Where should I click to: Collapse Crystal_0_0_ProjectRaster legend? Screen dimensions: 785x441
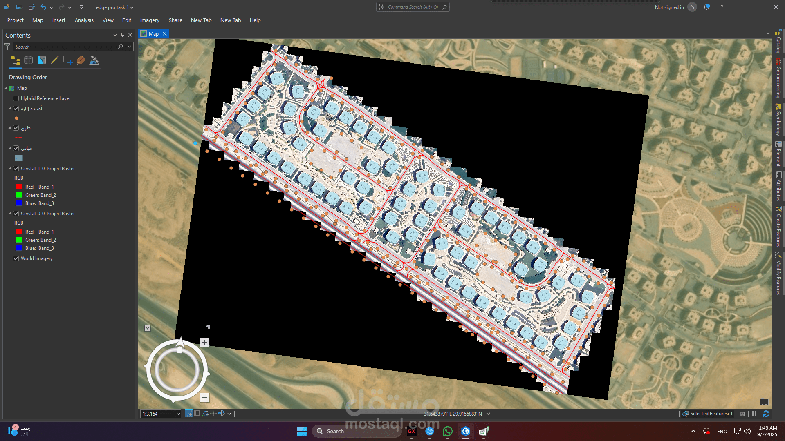point(10,213)
